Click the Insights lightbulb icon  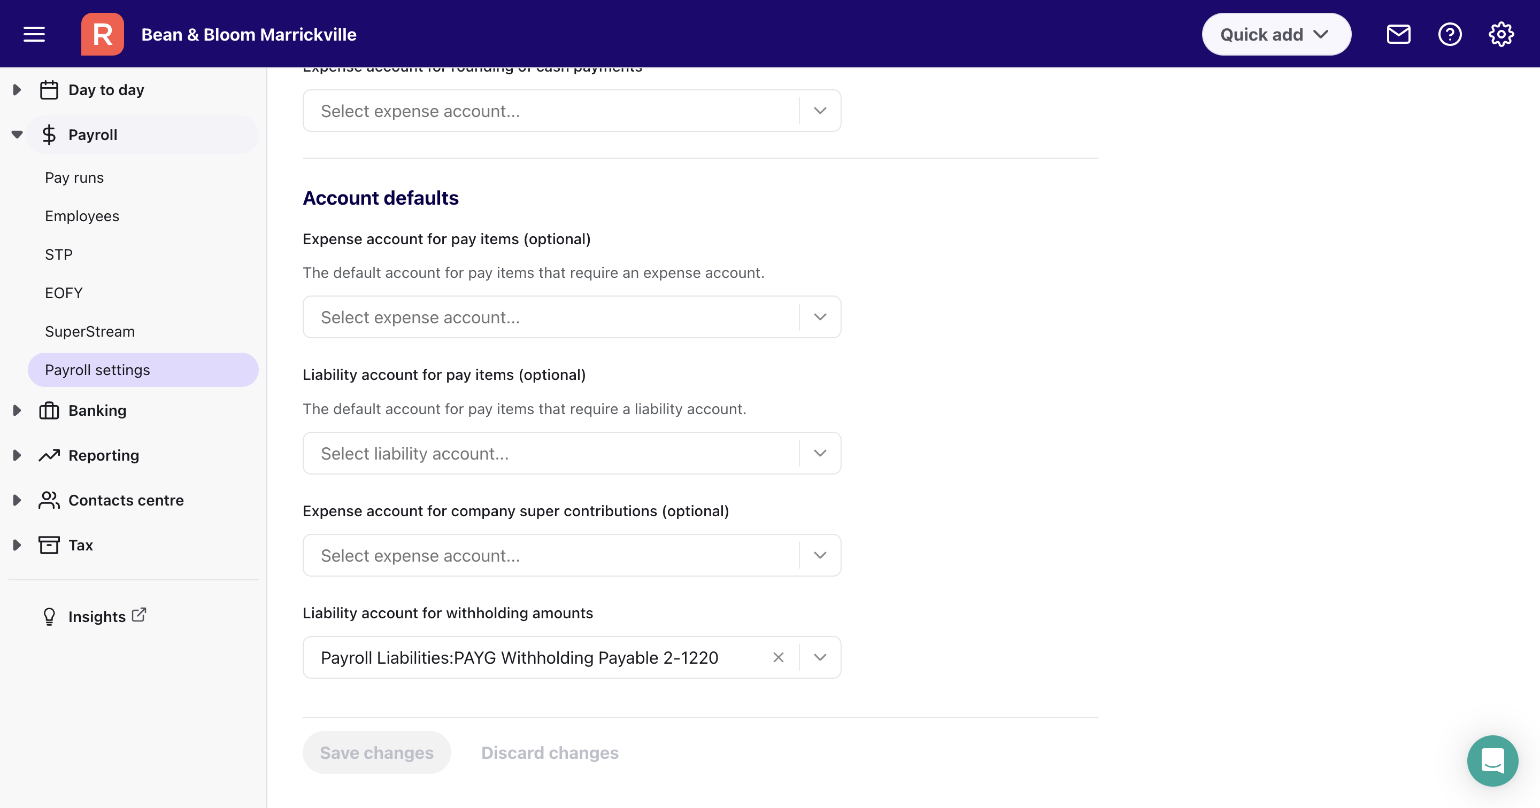point(48,617)
